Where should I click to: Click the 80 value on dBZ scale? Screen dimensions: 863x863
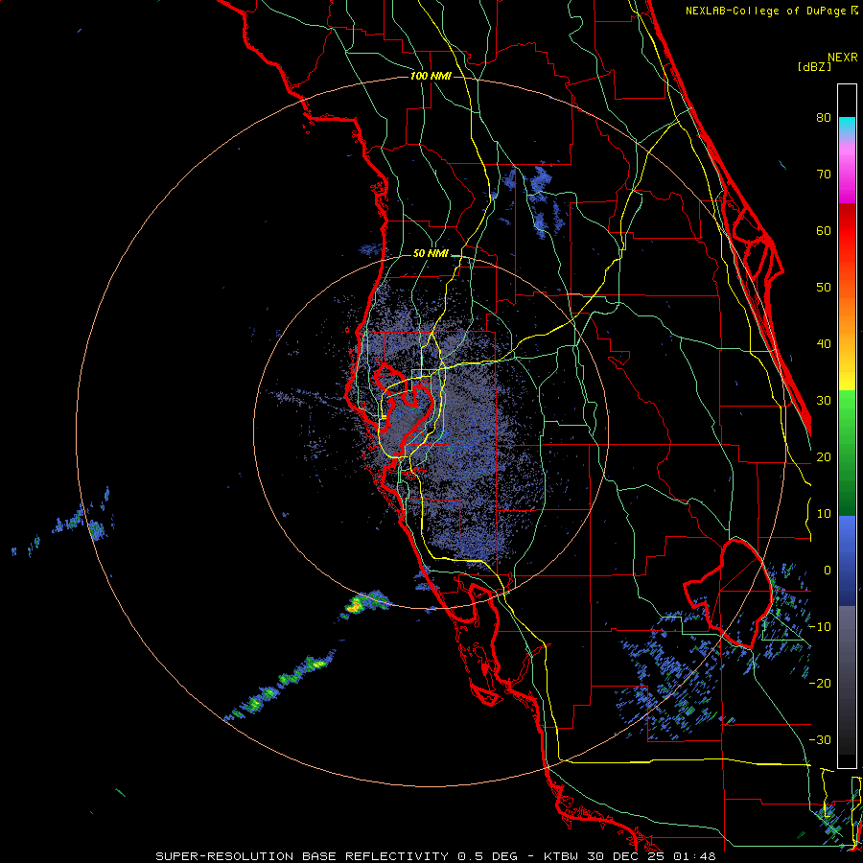[x=824, y=118]
